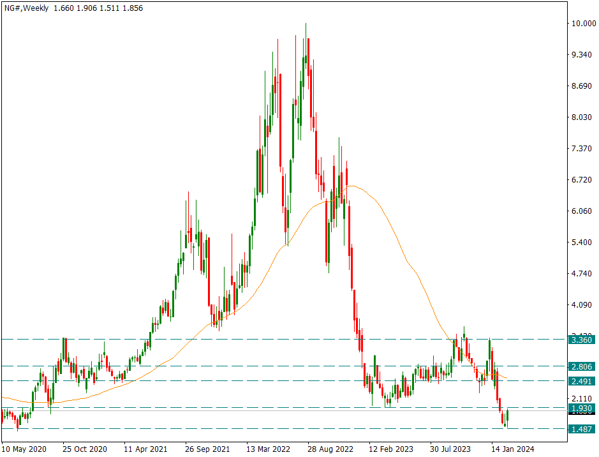599x457 pixels.
Task: Click the 4.740 price axis label
Action: tap(581, 274)
